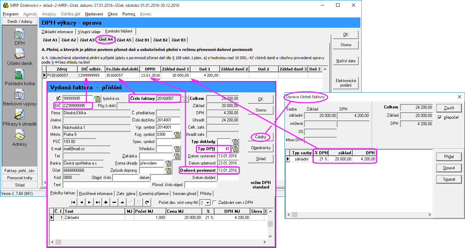This screenshot has width=465, height=248.
Task: Toggle the přepočet checkbox
Action: pyautogui.click(x=440, y=117)
